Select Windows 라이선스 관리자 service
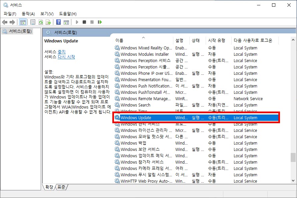The image size is (297, 198). coord(196,130)
